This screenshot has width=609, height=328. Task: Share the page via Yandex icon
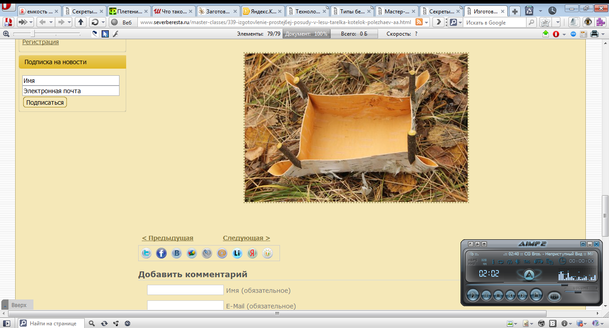coord(252,253)
